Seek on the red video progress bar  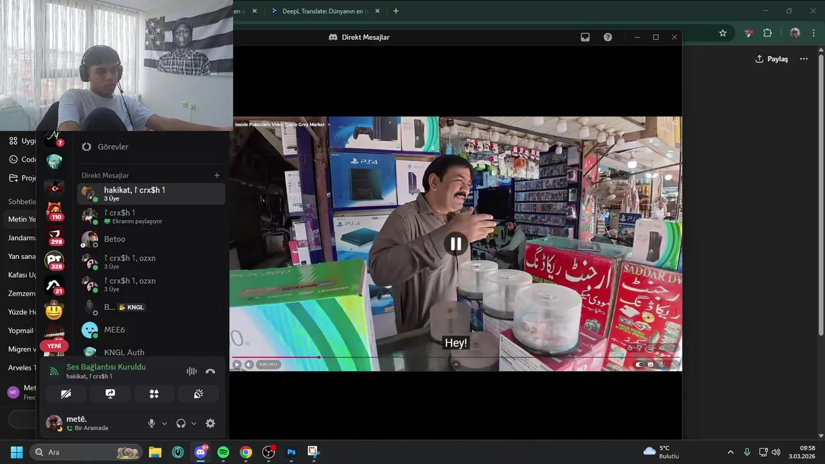click(x=456, y=357)
